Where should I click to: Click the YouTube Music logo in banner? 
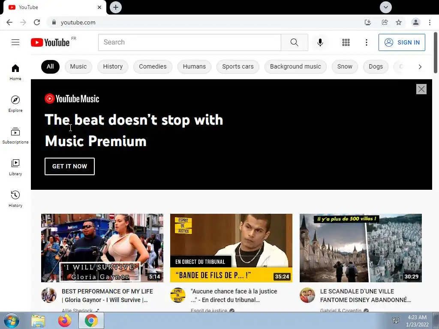pos(72,99)
